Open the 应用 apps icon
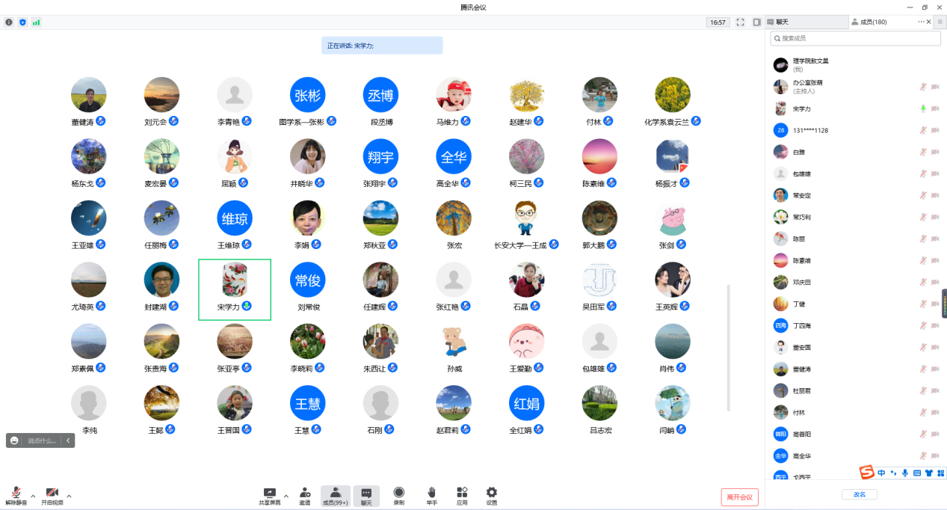Viewport: 947px width, 510px height. pyautogui.click(x=462, y=495)
